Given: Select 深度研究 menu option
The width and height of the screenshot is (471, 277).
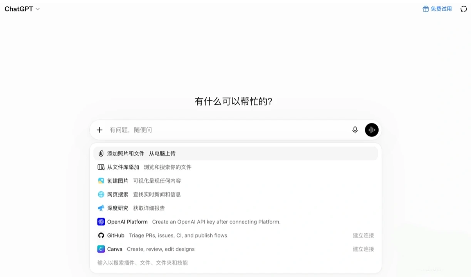Looking at the screenshot, I should pos(235,208).
